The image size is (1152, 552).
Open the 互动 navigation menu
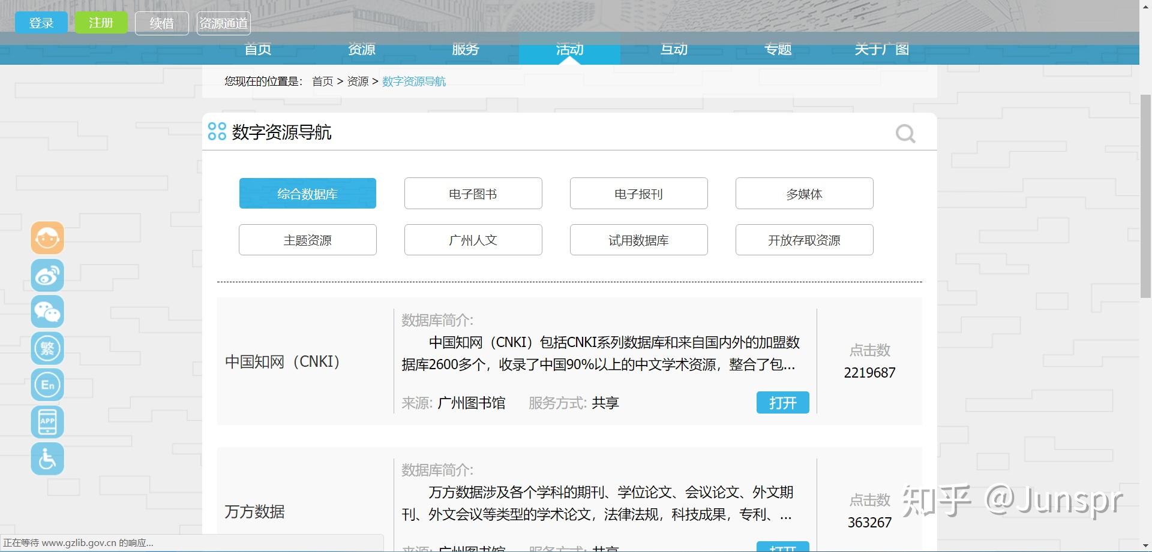click(674, 49)
